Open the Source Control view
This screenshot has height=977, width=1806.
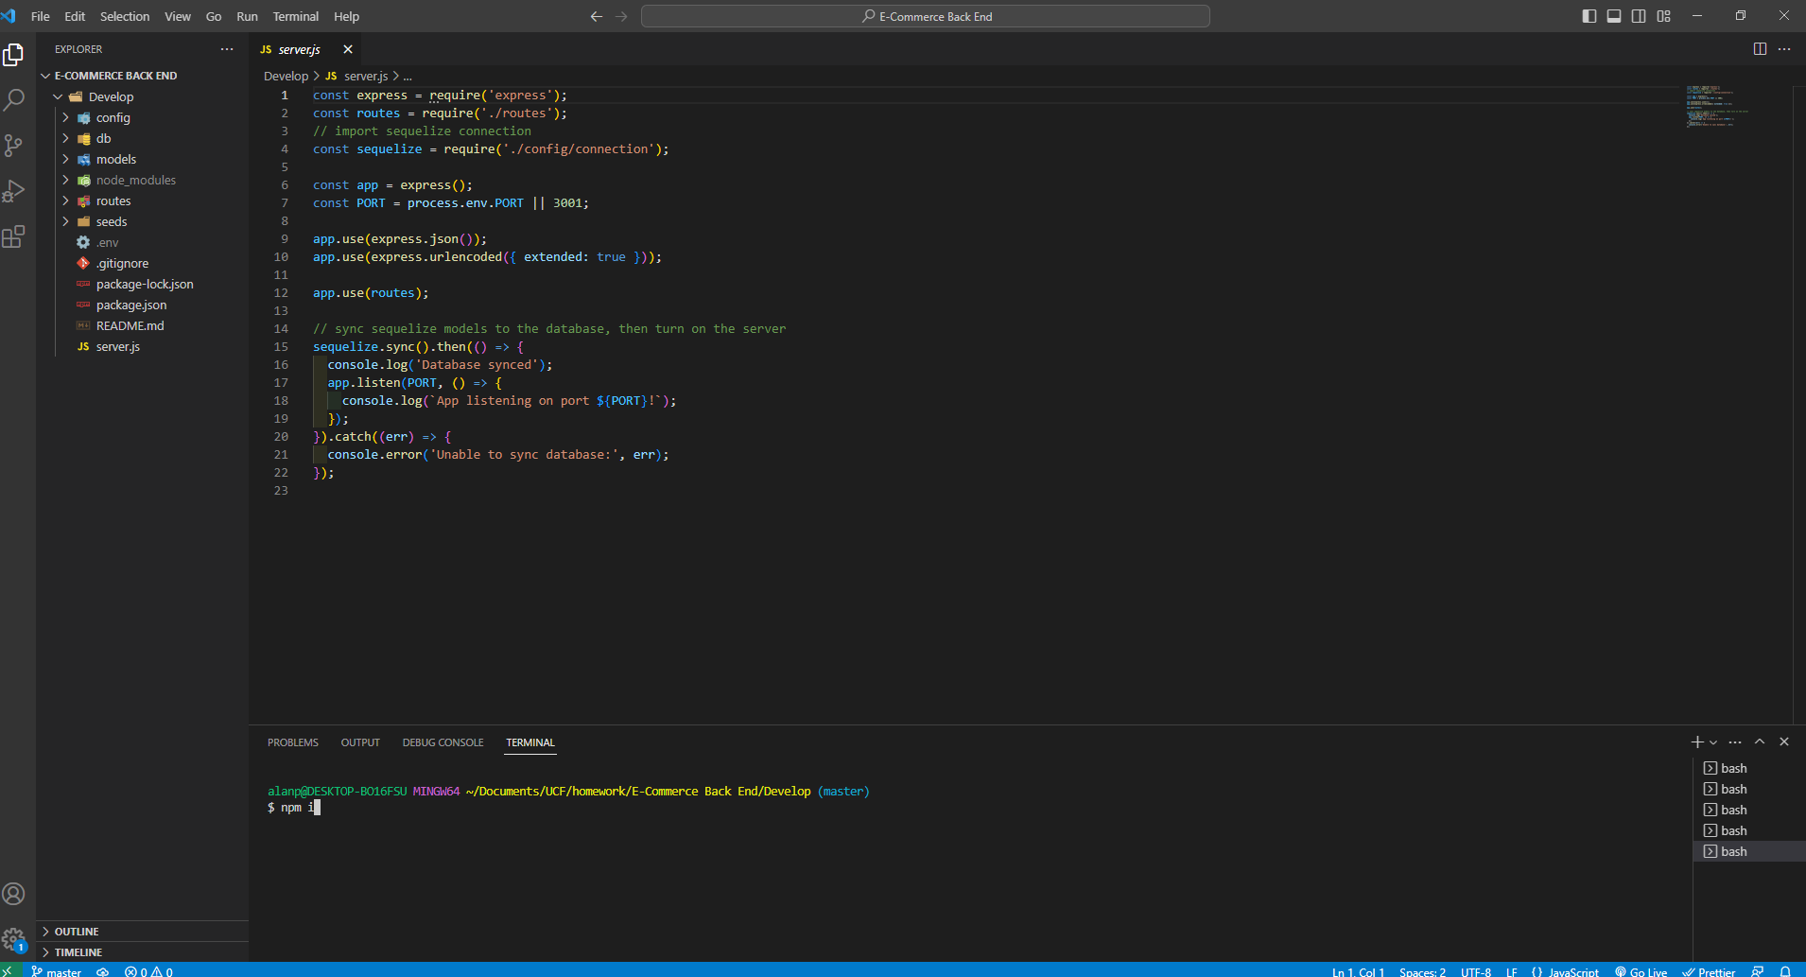[x=14, y=145]
